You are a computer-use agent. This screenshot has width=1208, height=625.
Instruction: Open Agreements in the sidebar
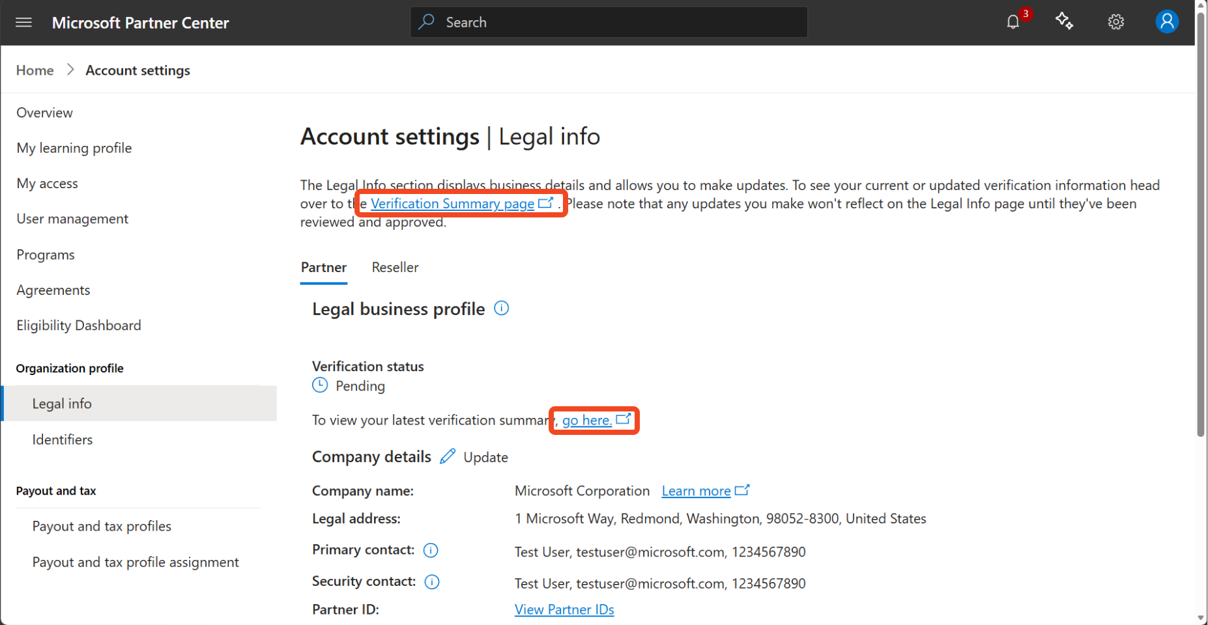tap(53, 290)
